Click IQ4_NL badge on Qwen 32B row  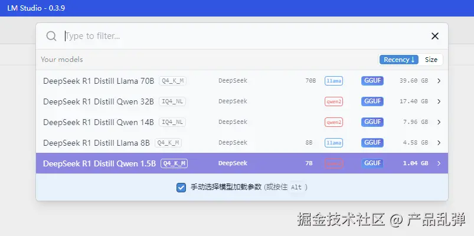[172, 101]
